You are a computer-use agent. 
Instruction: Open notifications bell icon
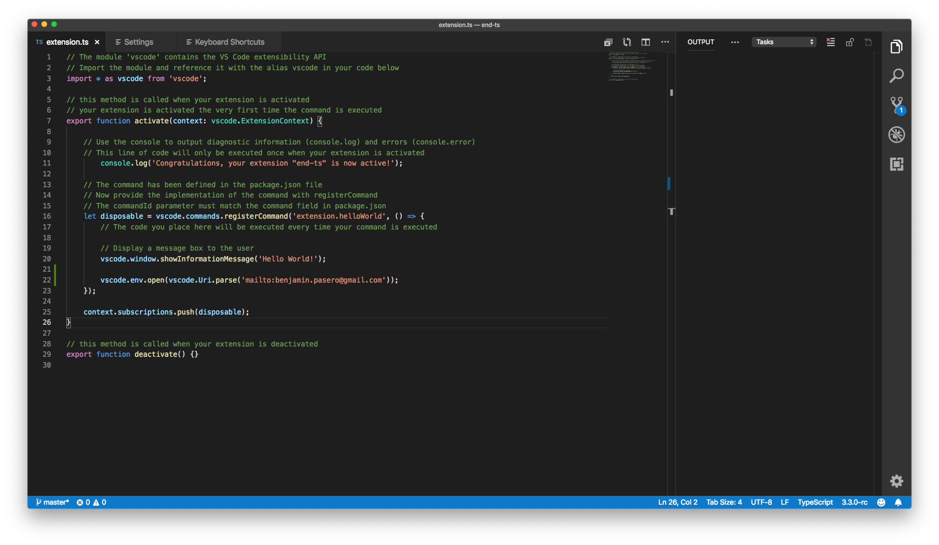(x=898, y=502)
